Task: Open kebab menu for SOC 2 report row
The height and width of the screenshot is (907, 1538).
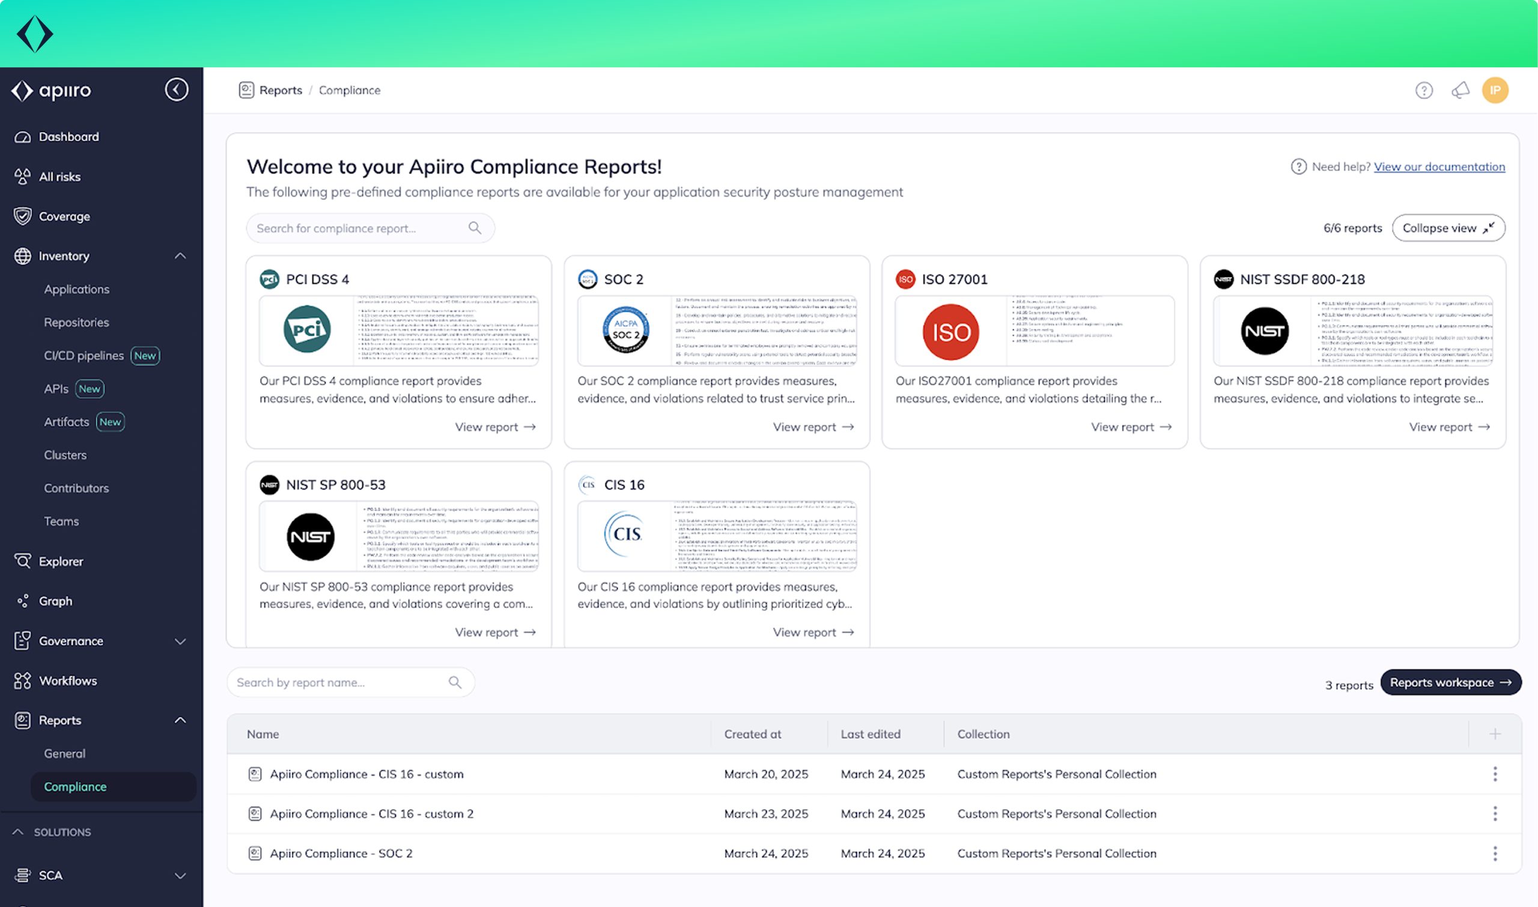Action: (1495, 853)
